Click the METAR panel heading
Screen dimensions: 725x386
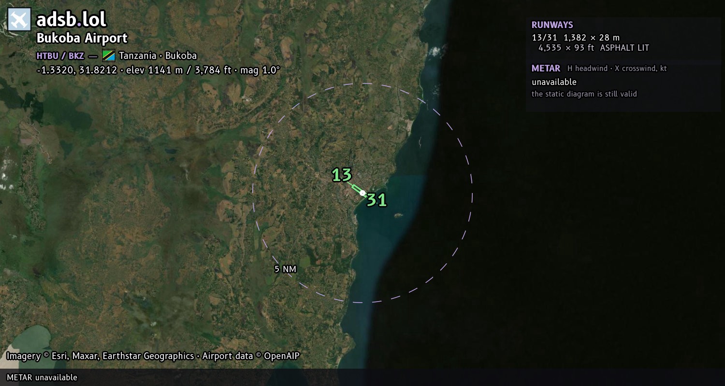[546, 69]
